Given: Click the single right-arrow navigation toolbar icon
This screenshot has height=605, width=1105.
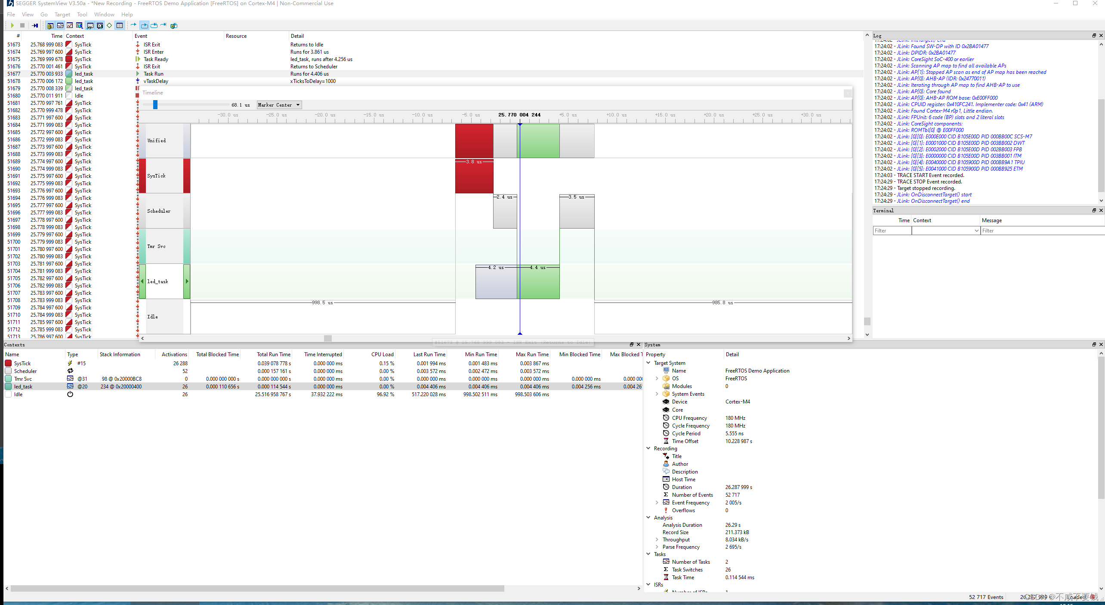Looking at the screenshot, I should pyautogui.click(x=134, y=25).
